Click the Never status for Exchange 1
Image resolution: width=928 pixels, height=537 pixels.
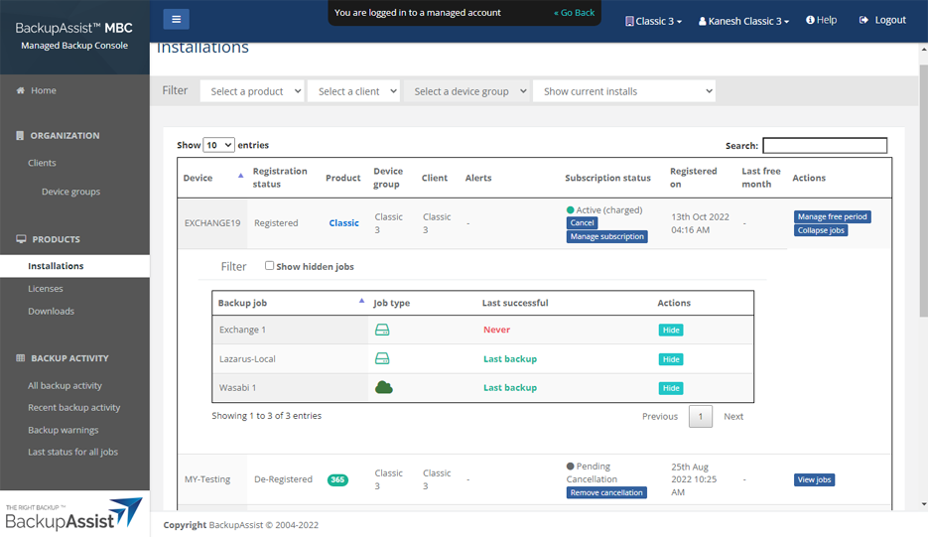(496, 330)
